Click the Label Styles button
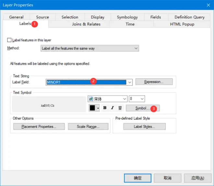The height and width of the screenshot is (186, 214). point(144,127)
